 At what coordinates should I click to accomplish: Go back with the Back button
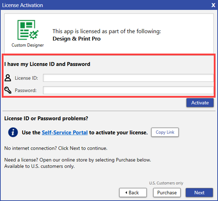(x=133, y=193)
